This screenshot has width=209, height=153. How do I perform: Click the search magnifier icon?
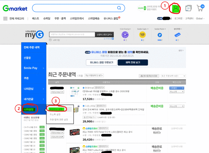point(119,8)
